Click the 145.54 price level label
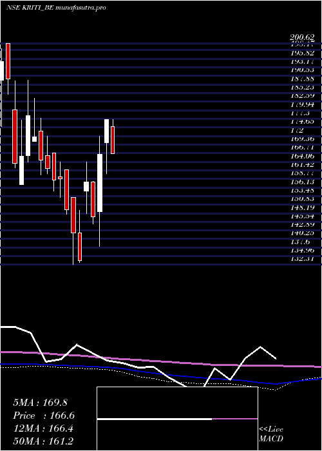This screenshot has height=451, width=322. coord(302,216)
